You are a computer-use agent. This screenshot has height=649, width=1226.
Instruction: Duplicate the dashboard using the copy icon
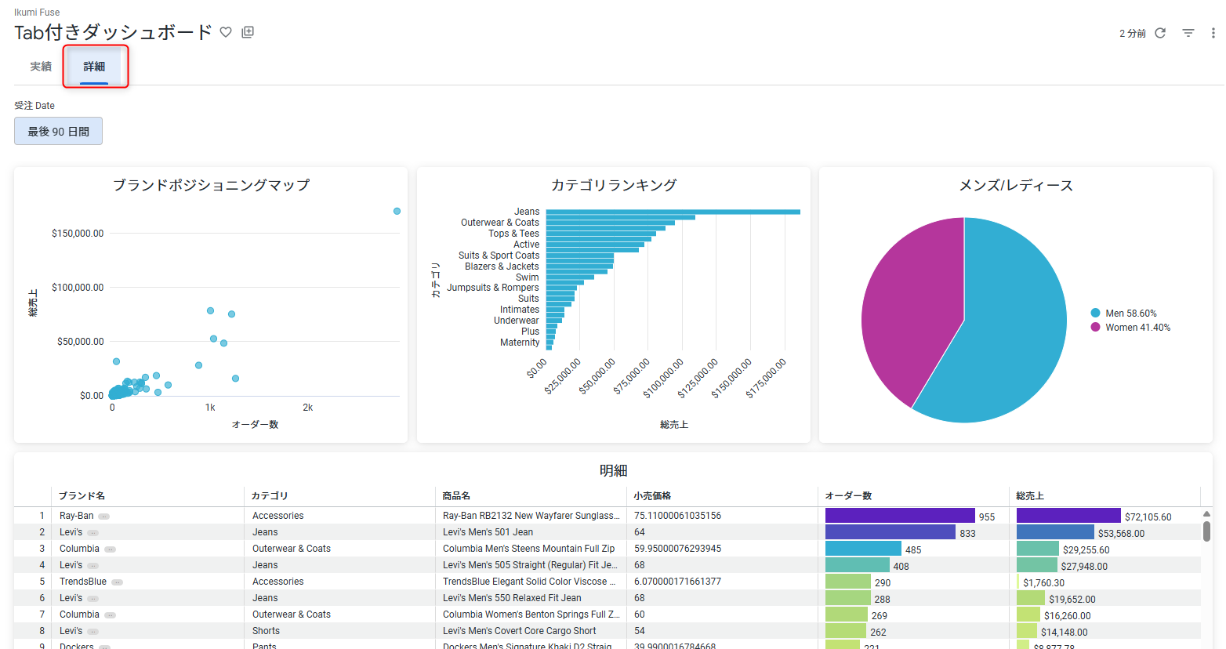click(248, 33)
